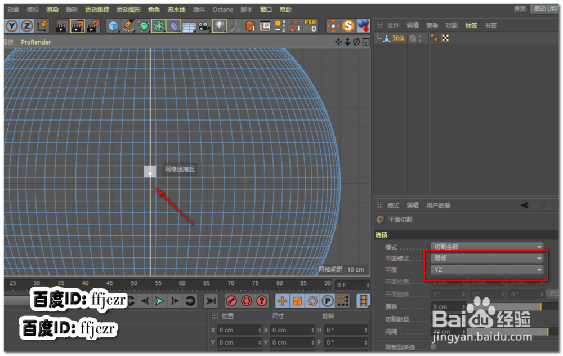Screen dimensions: 563x356
Task: Add a camera object
Action: tap(204, 26)
